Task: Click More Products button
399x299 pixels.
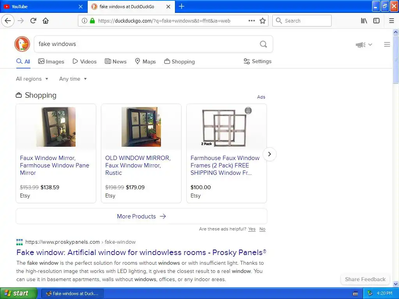Action: point(141,216)
